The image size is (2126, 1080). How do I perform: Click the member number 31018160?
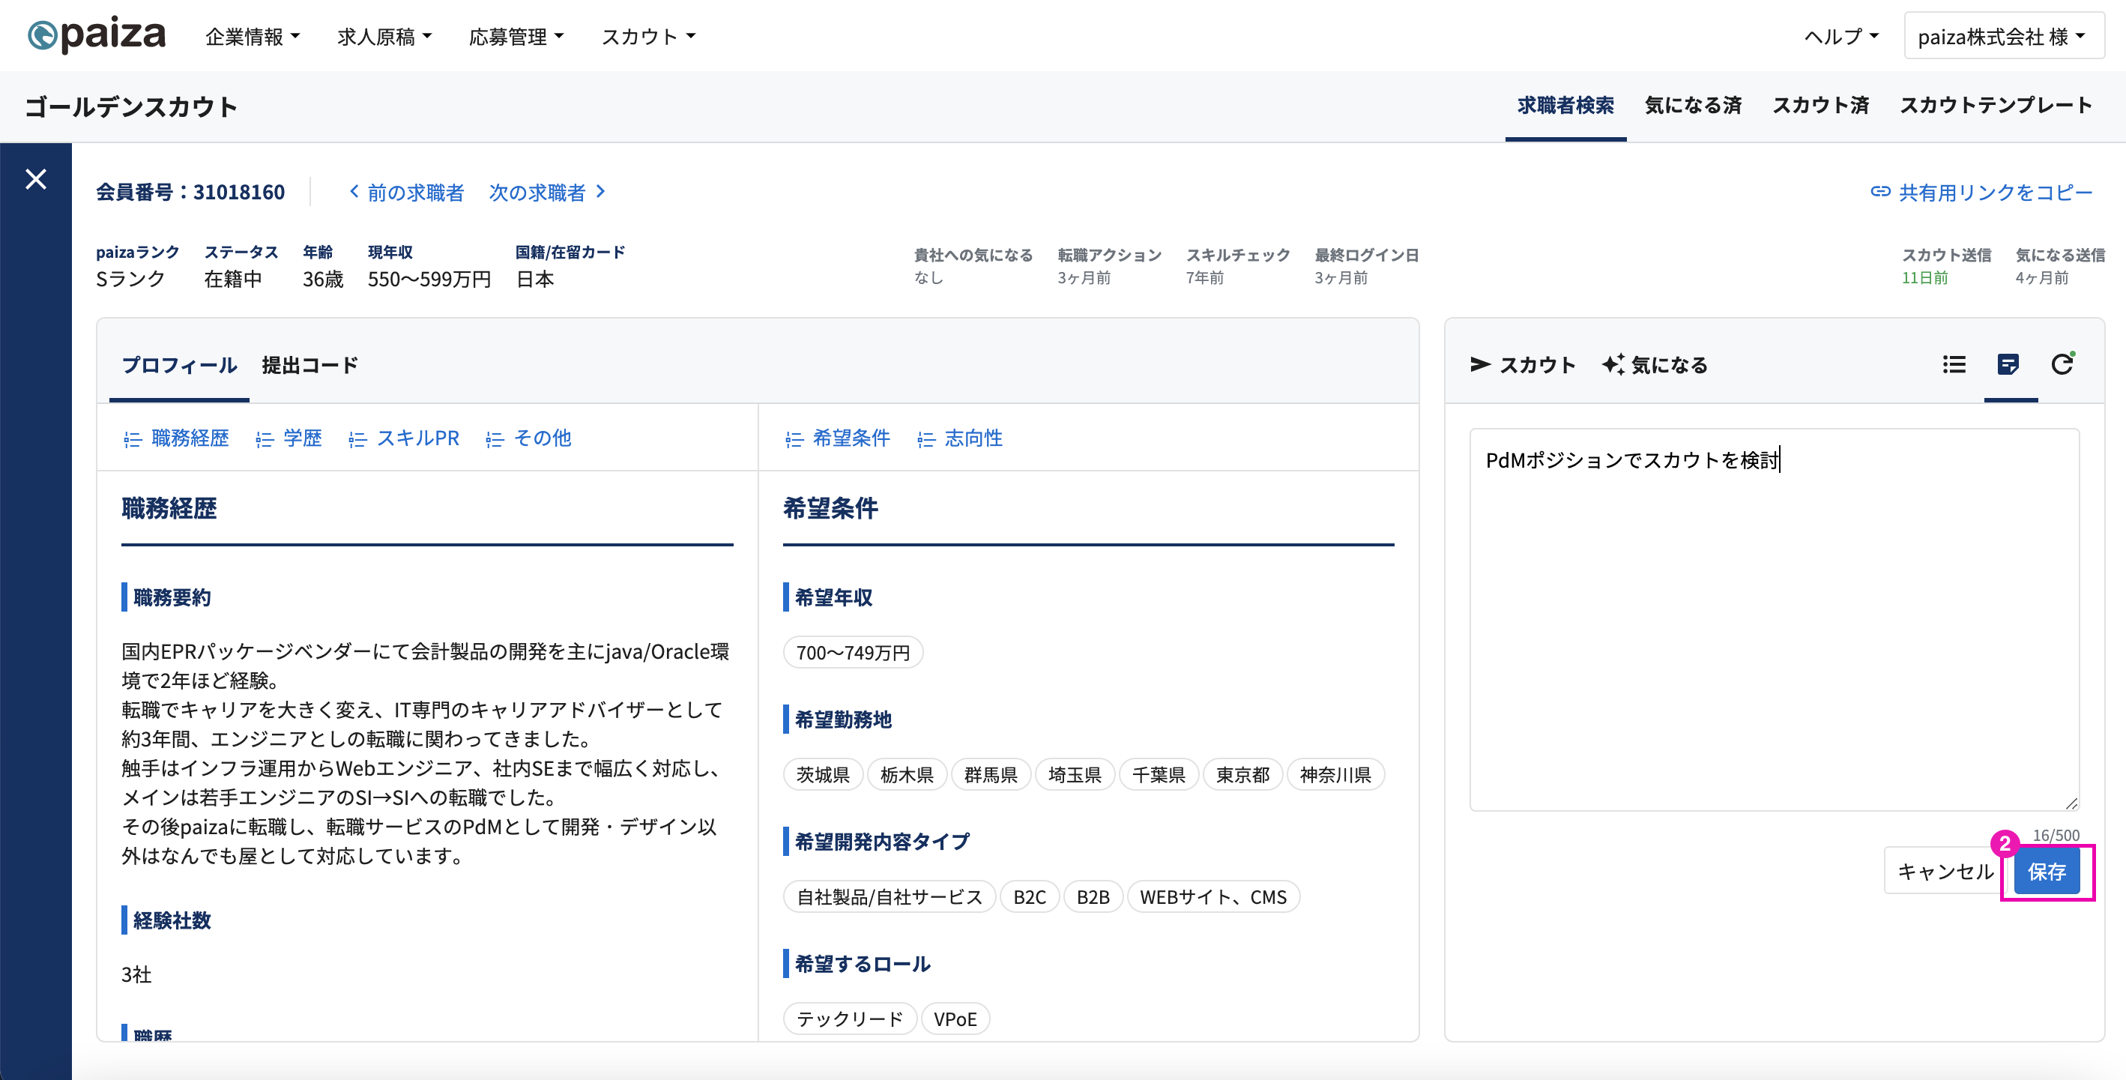coord(238,193)
